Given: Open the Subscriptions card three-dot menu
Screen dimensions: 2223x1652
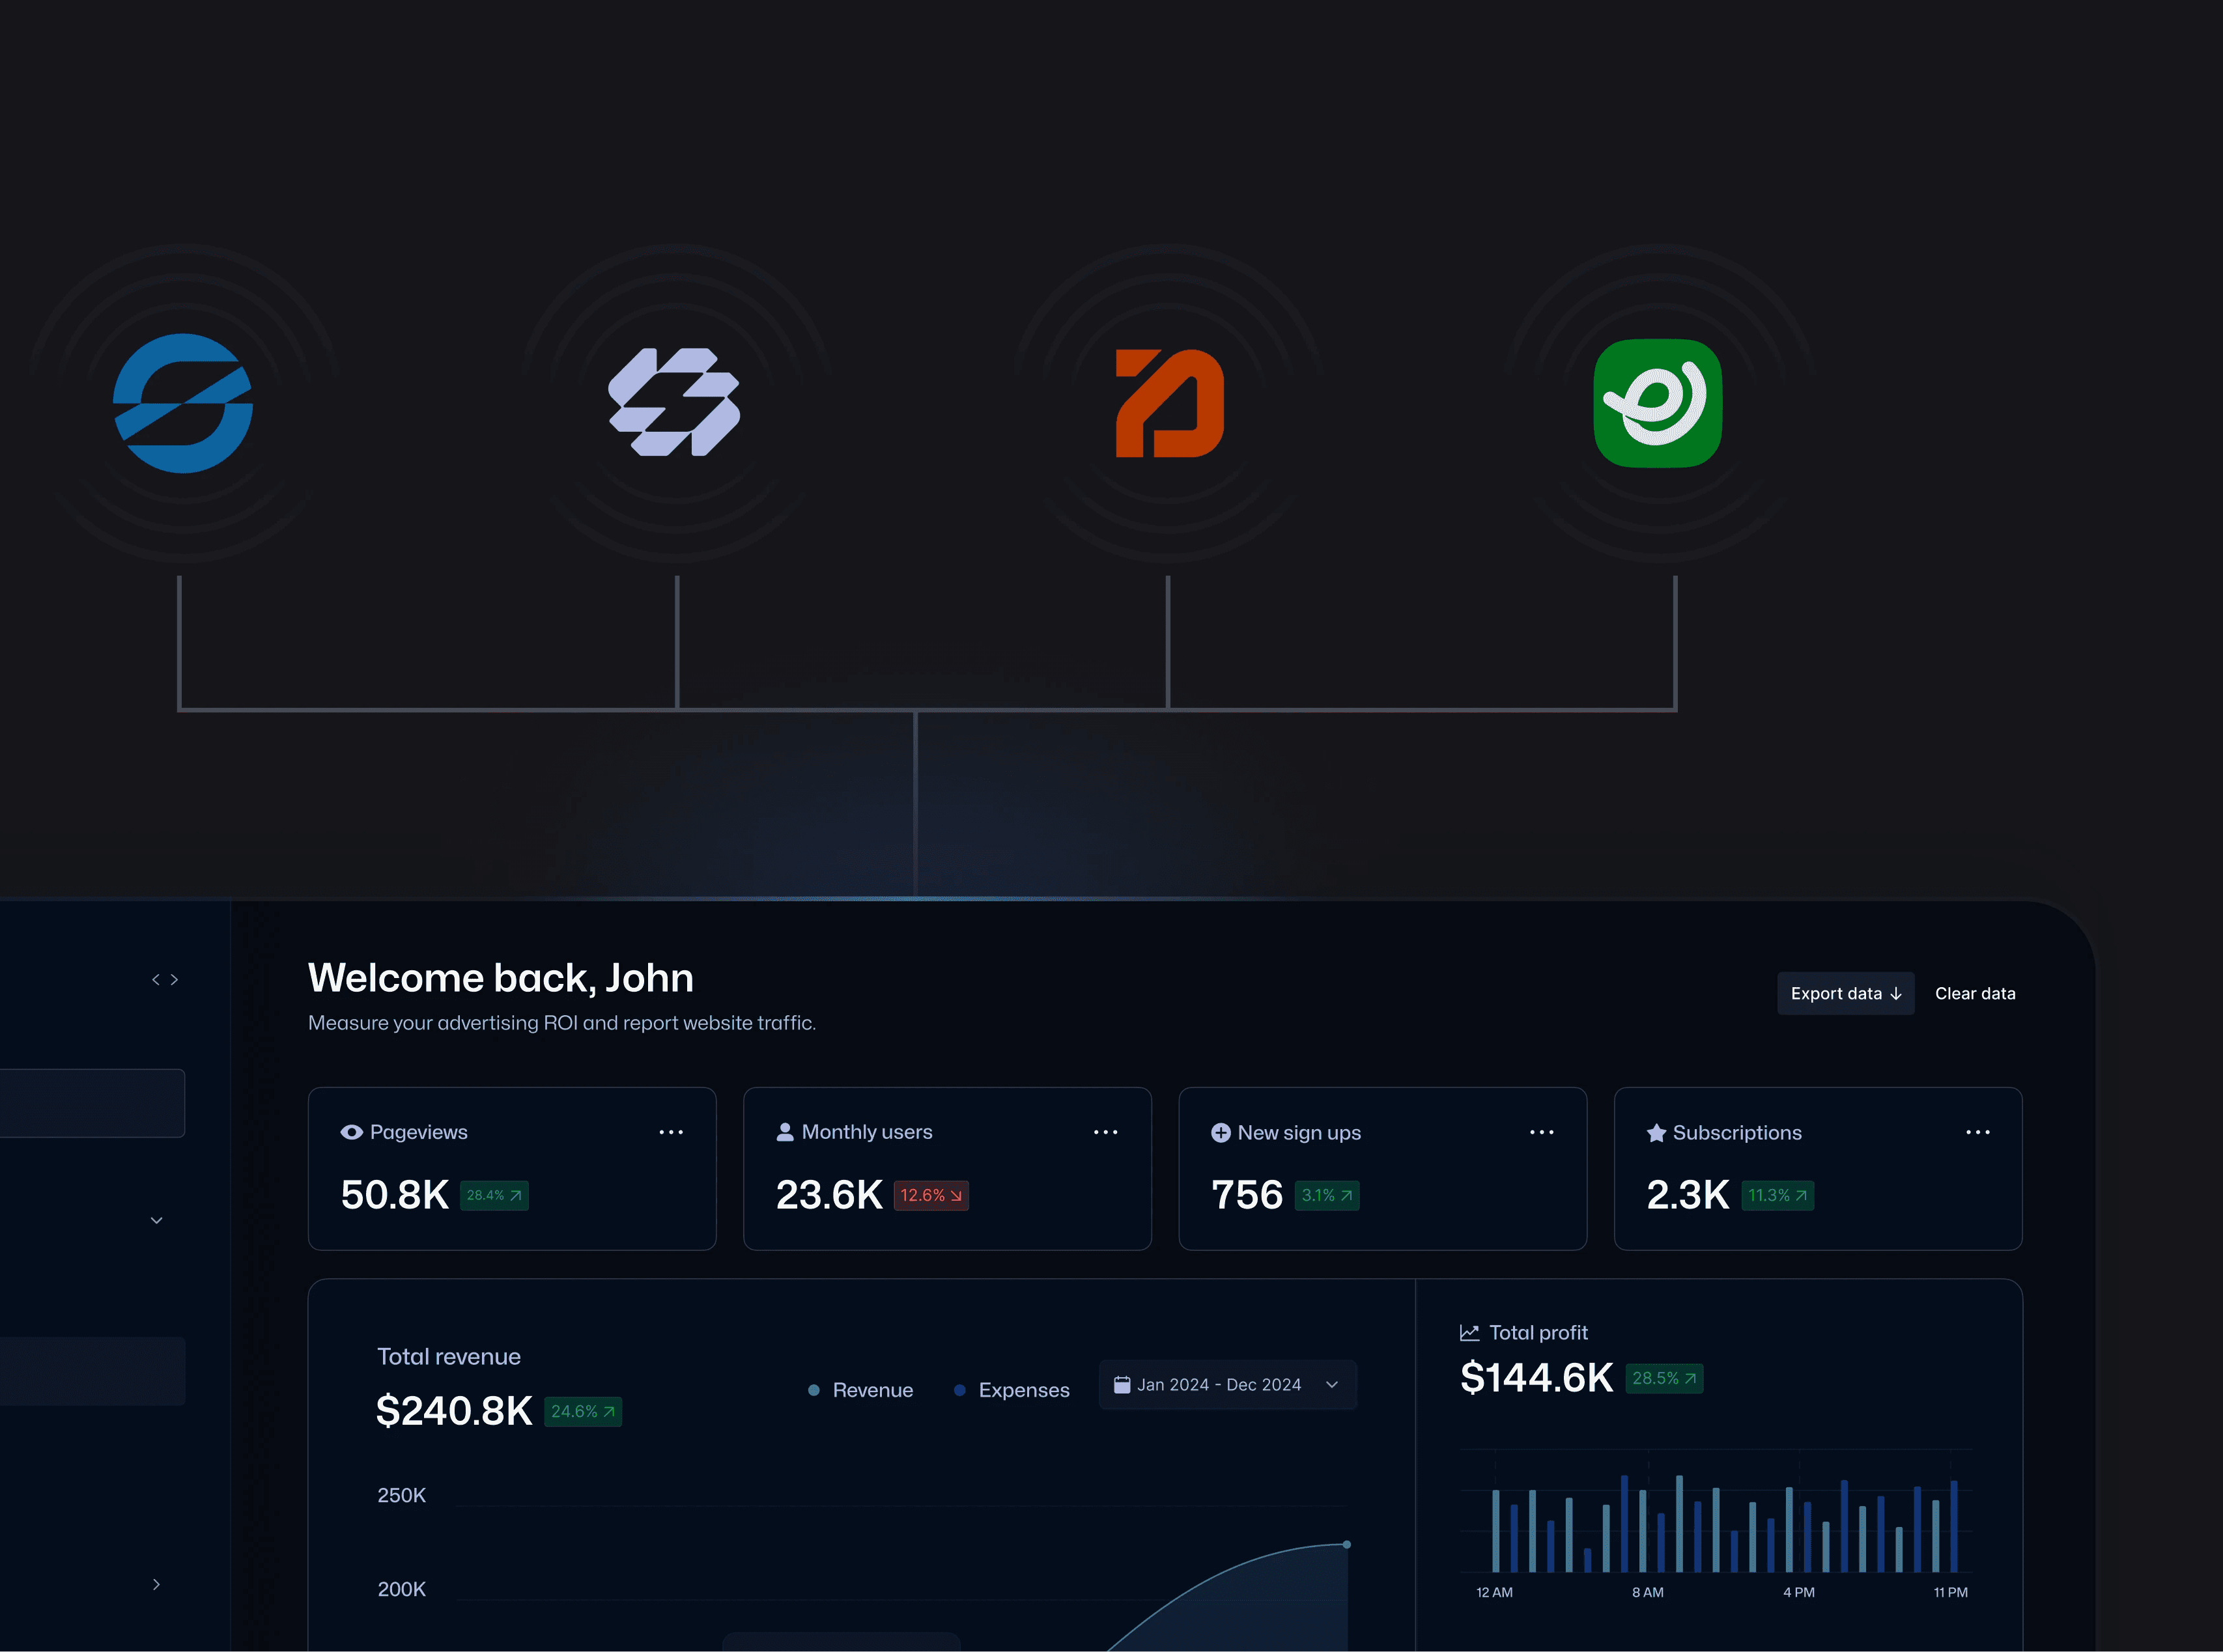Looking at the screenshot, I should pos(1977,1132).
